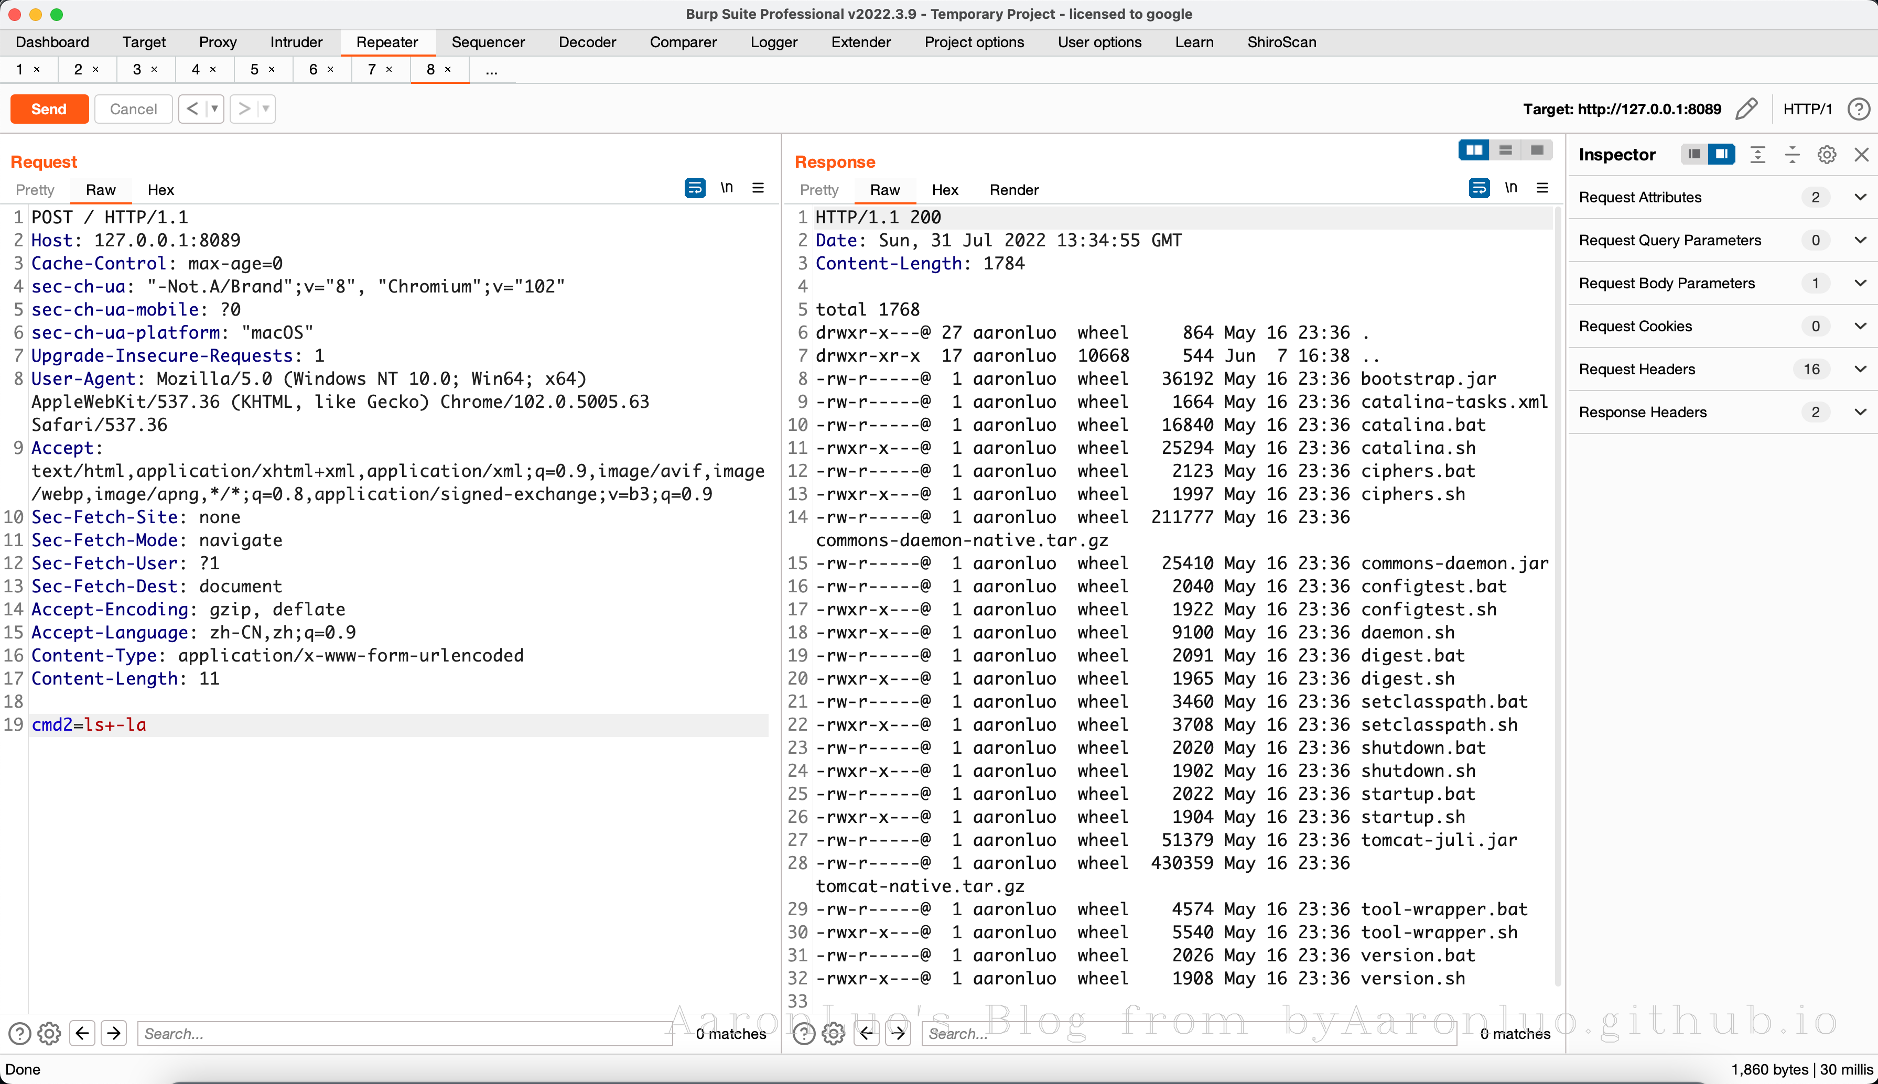Switch to the ShiroScan extension tab
The height and width of the screenshot is (1084, 1878).
[1281, 42]
